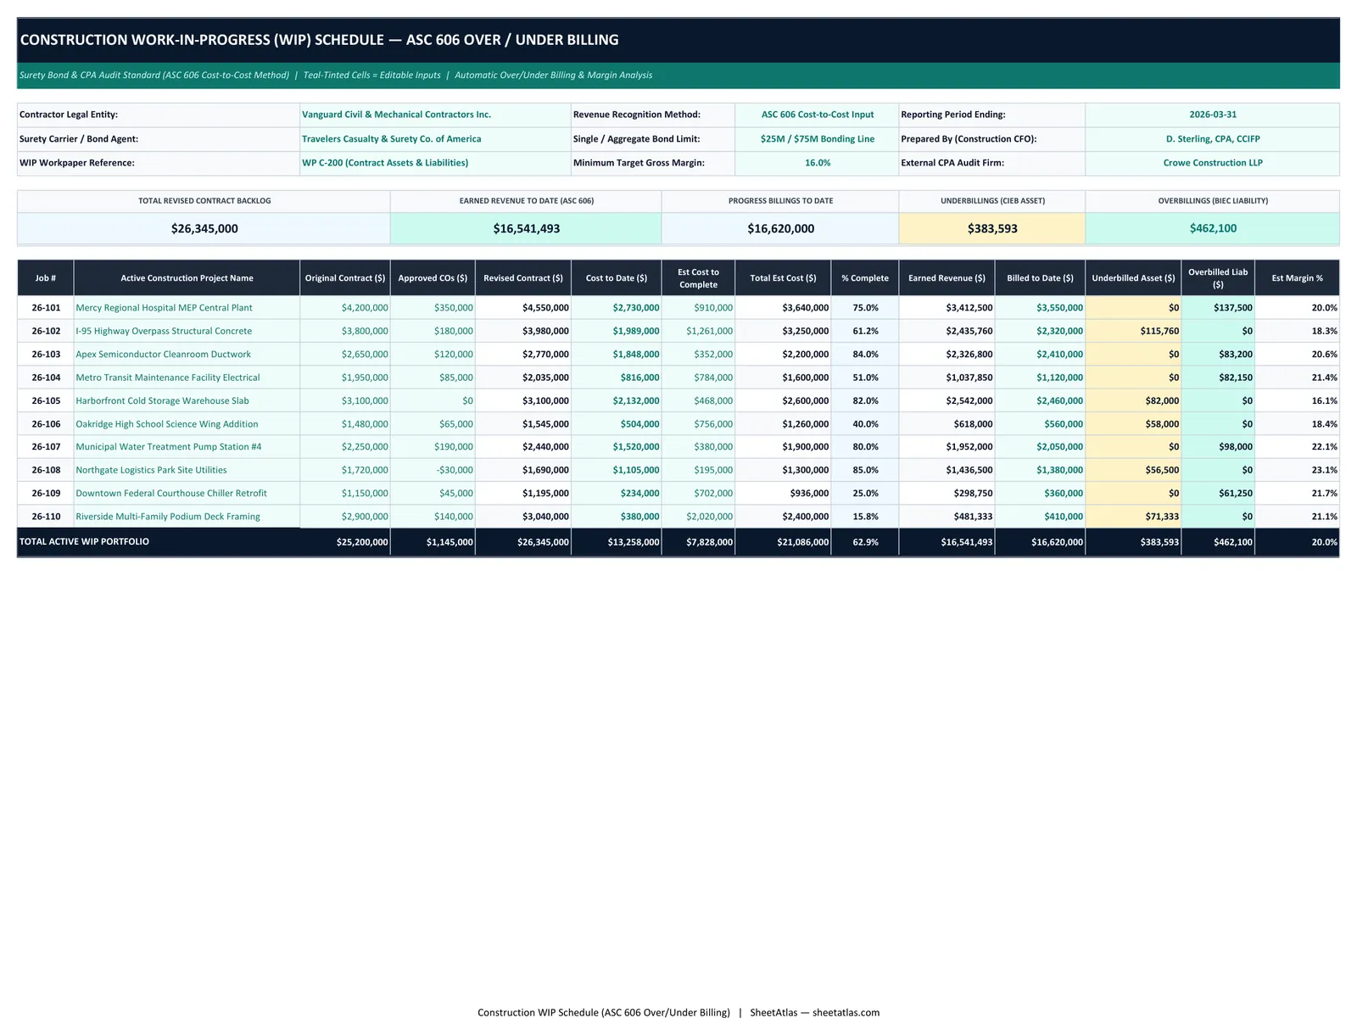Select the $137,500 overbilled liability cell
Image resolution: width=1357 pixels, height=1035 pixels.
[x=1217, y=308]
